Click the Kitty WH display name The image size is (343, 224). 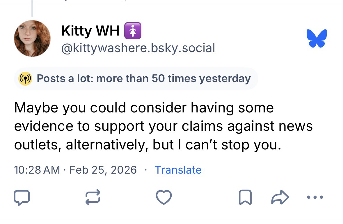pyautogui.click(x=90, y=31)
